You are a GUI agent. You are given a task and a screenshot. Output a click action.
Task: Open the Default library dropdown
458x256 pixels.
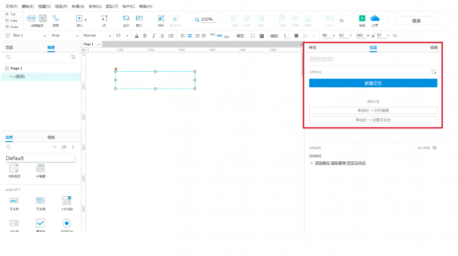coord(41,158)
